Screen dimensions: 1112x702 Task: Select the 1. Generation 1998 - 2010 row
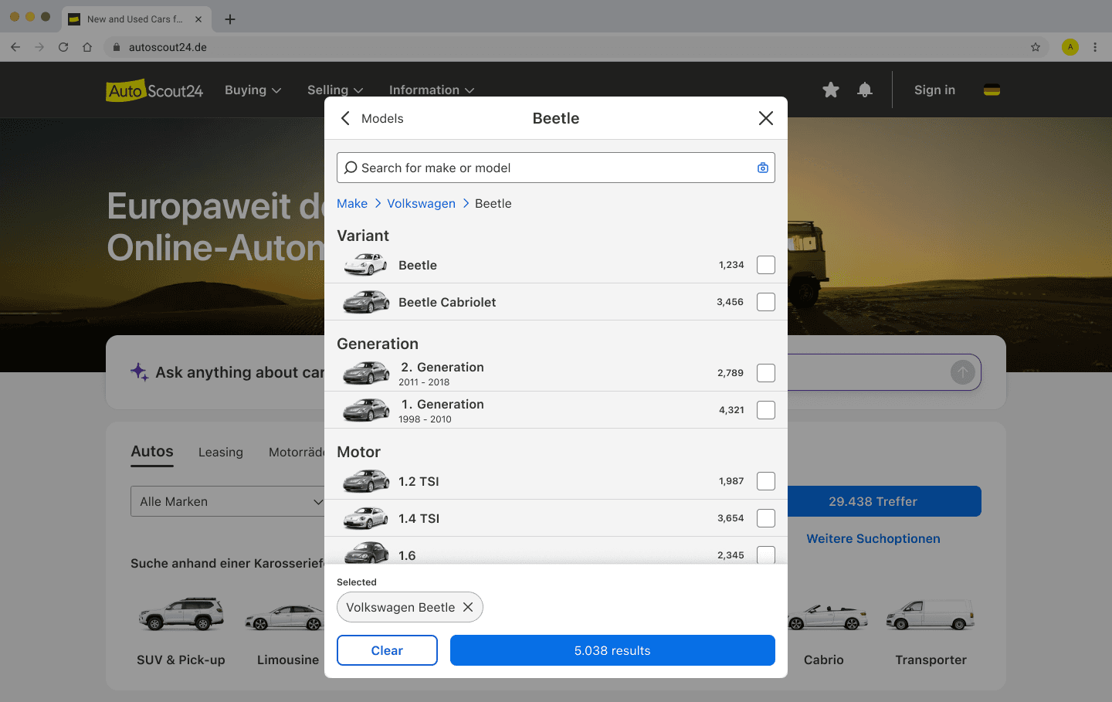tap(556, 410)
